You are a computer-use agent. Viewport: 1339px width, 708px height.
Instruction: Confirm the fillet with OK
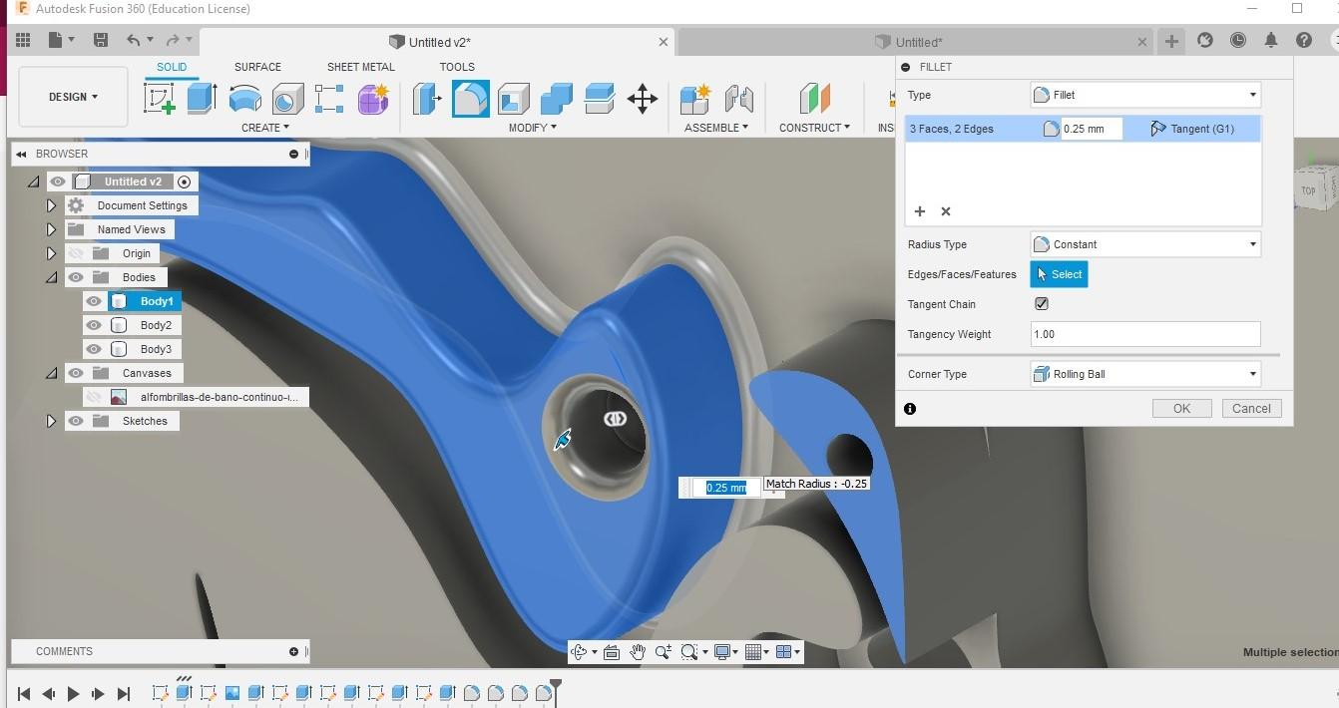pyautogui.click(x=1181, y=409)
